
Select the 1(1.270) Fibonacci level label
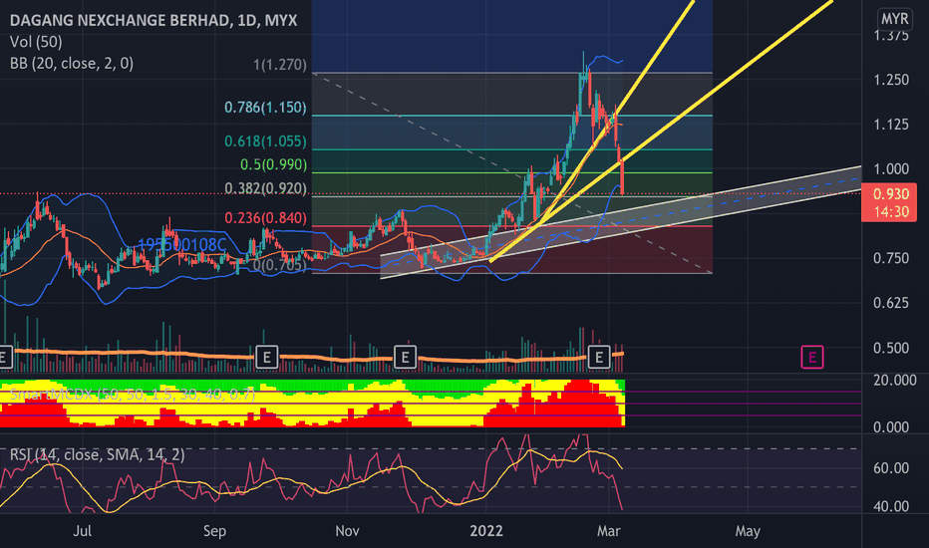[280, 65]
